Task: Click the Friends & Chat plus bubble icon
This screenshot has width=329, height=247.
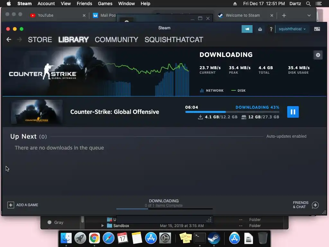Action: tap(315, 205)
